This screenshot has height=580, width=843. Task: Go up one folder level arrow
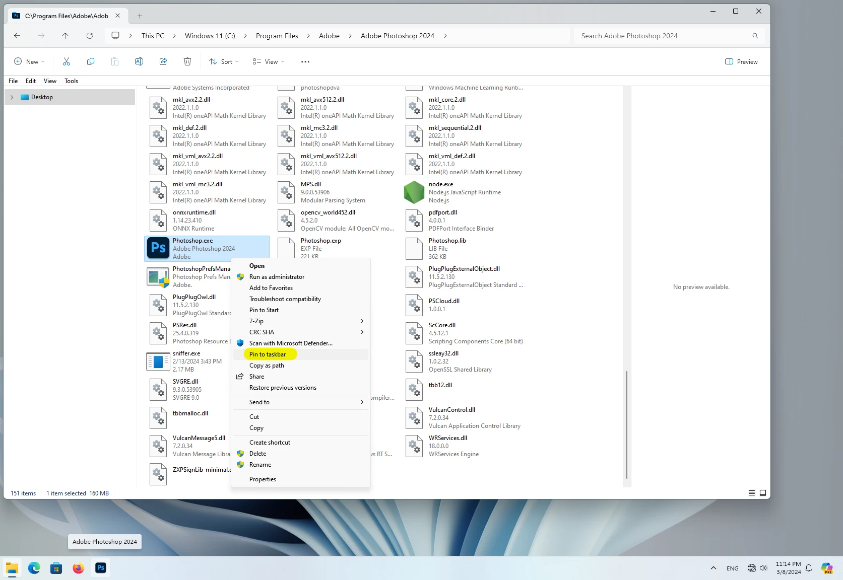pyautogui.click(x=66, y=36)
